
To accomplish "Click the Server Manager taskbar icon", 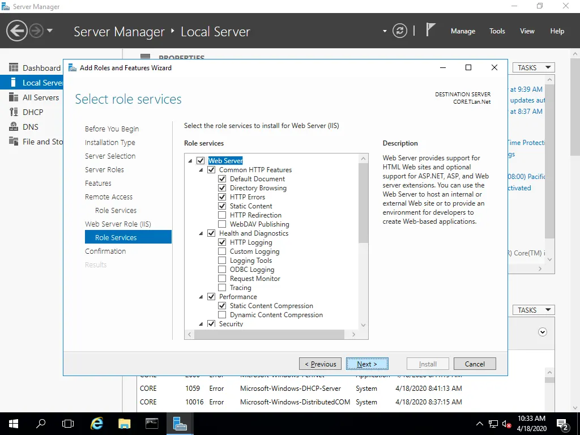I will 180,424.
